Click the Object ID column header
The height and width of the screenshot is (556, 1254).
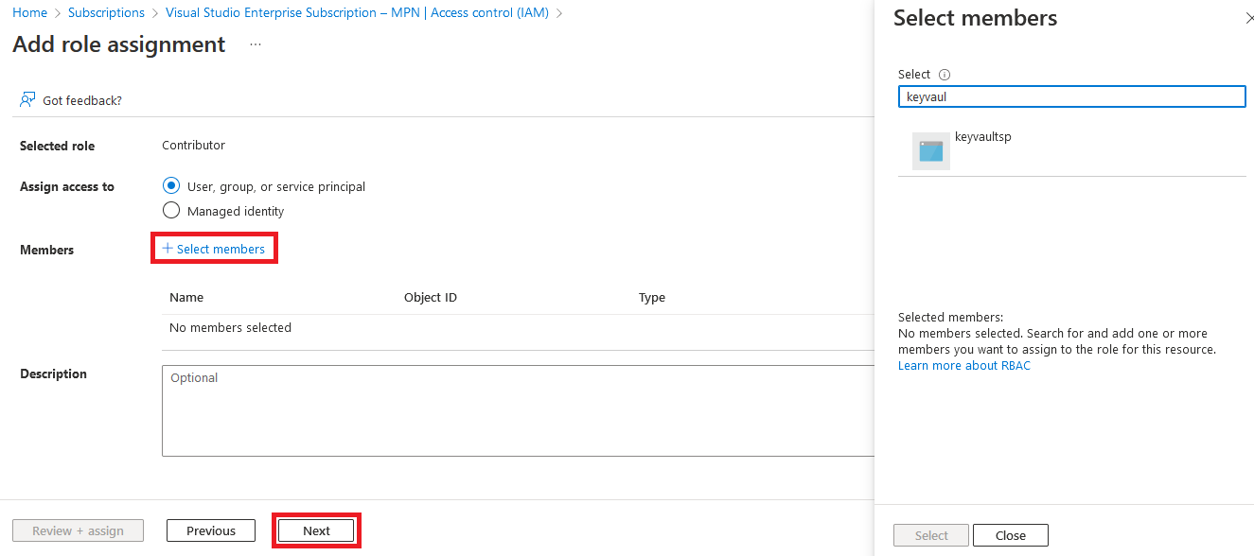click(431, 297)
